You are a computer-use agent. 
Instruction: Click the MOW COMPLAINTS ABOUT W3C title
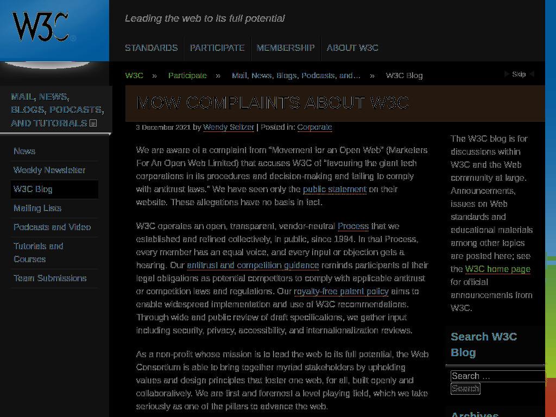tap(273, 103)
